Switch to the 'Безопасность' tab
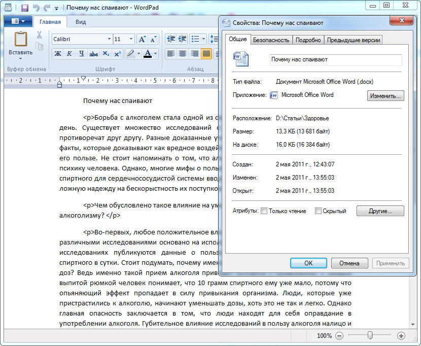Viewport: 421px width, 346px height. point(271,40)
